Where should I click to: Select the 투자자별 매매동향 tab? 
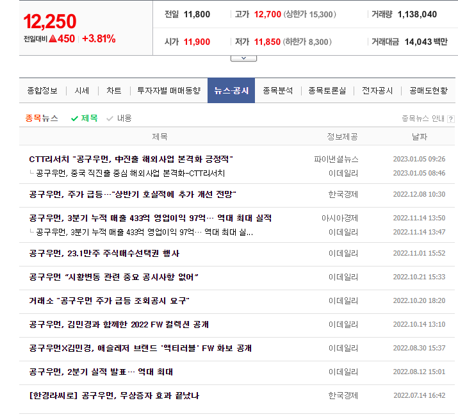169,90
